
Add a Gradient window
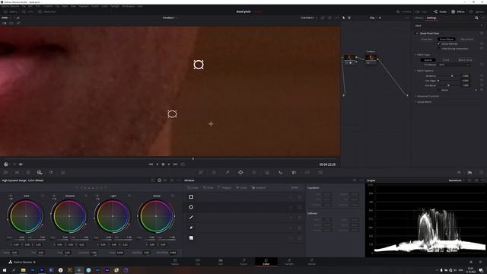tap(259, 187)
